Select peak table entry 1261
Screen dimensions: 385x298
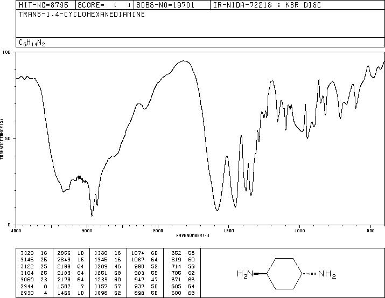(x=101, y=273)
